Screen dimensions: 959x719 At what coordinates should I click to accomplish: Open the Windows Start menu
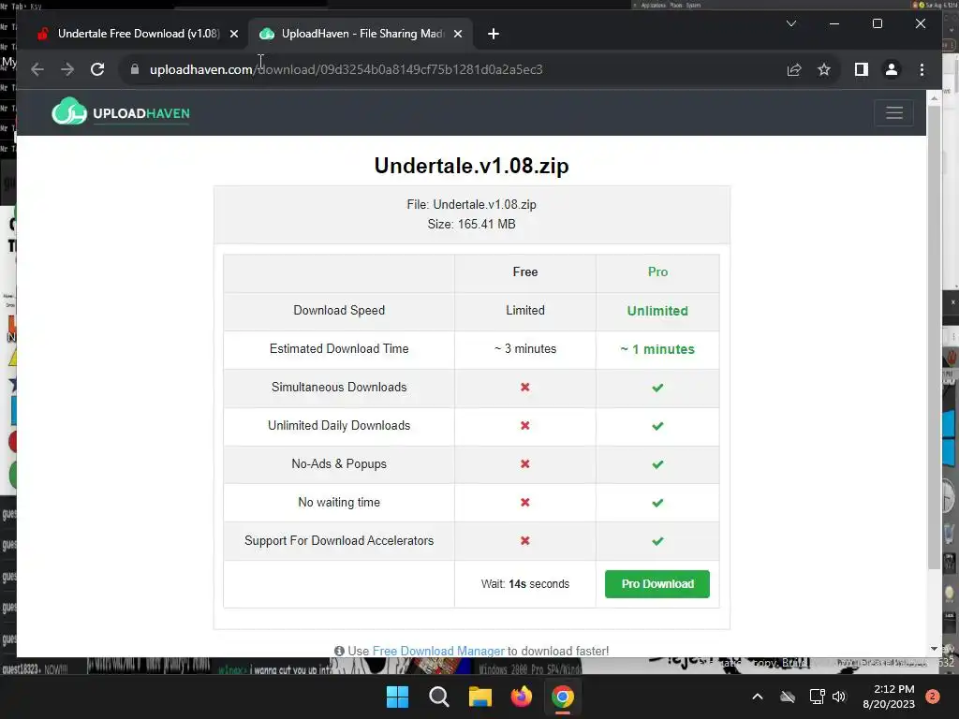[397, 697]
